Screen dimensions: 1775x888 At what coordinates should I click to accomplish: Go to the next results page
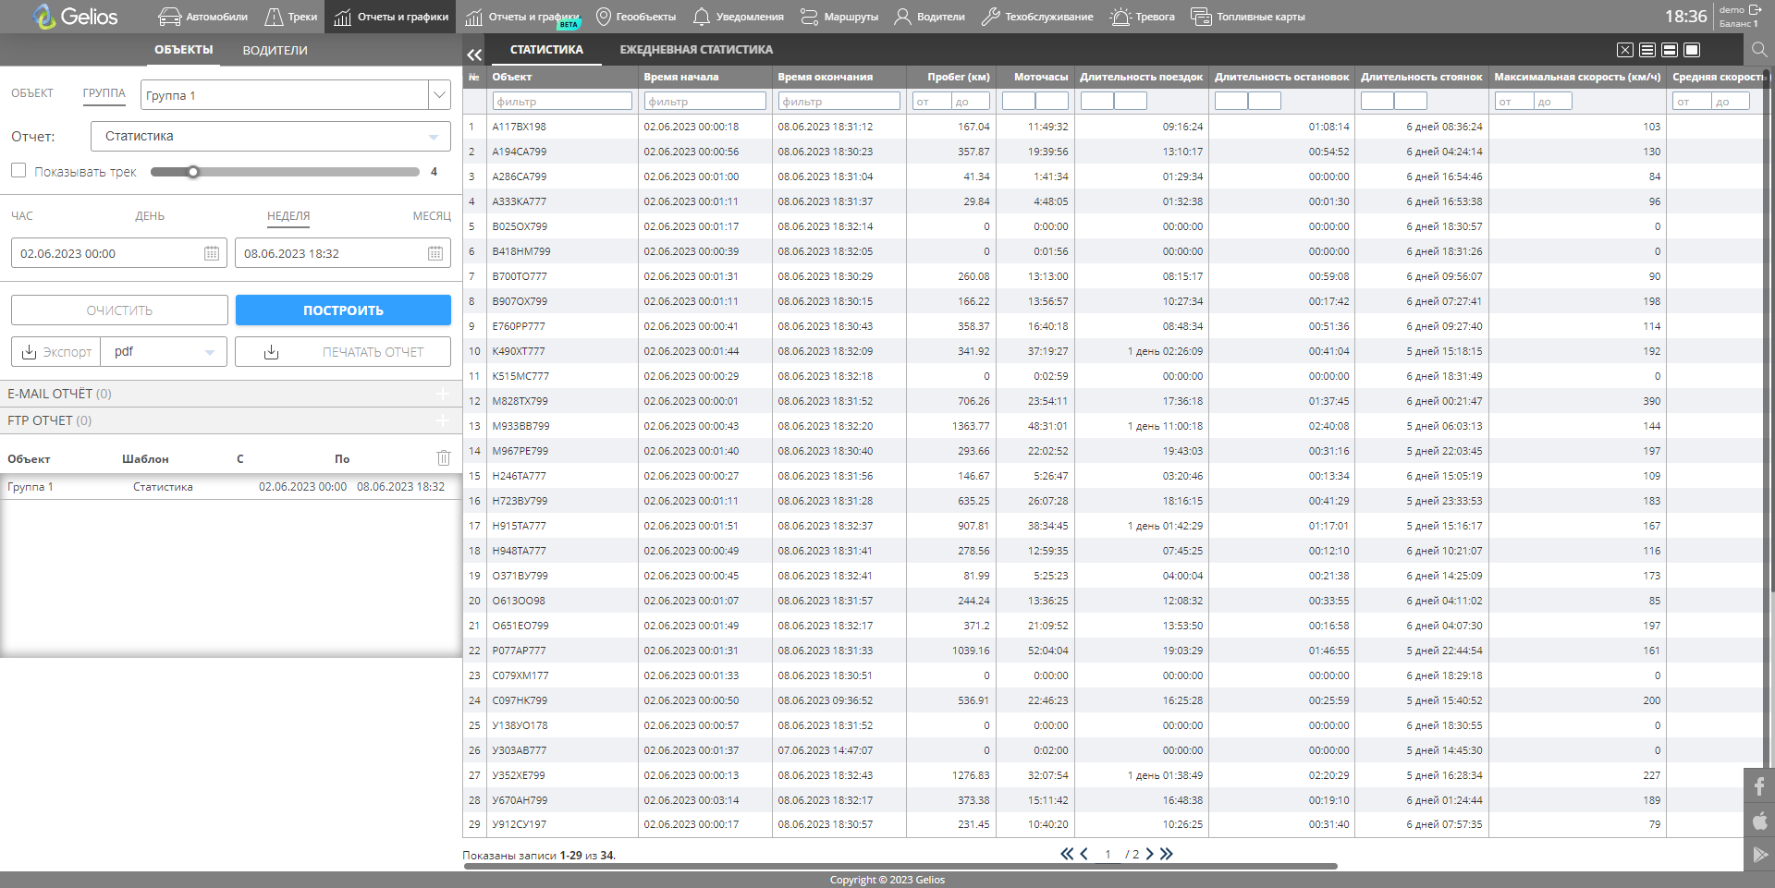click(x=1150, y=854)
